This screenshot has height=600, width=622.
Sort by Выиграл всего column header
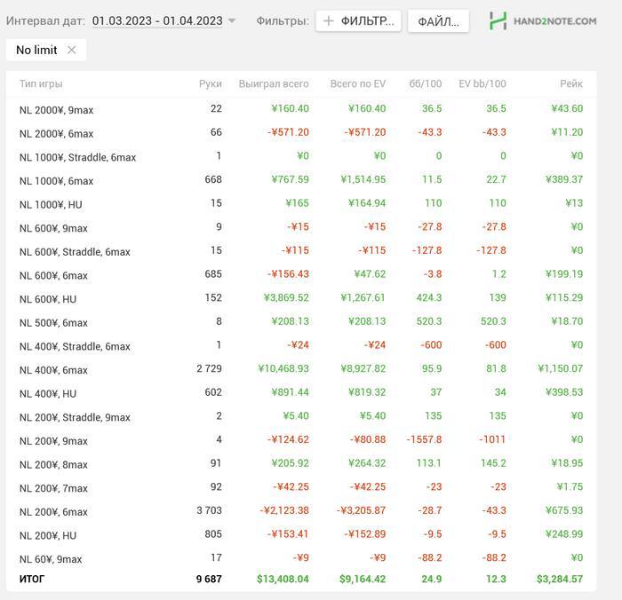point(274,83)
